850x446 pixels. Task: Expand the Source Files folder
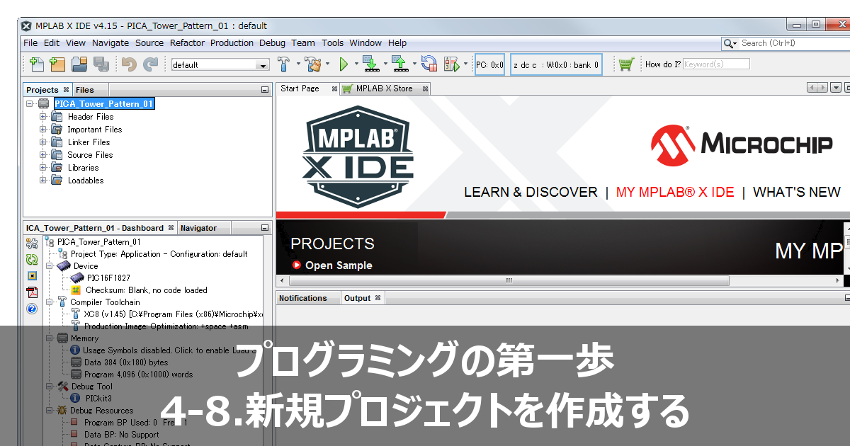click(x=42, y=155)
